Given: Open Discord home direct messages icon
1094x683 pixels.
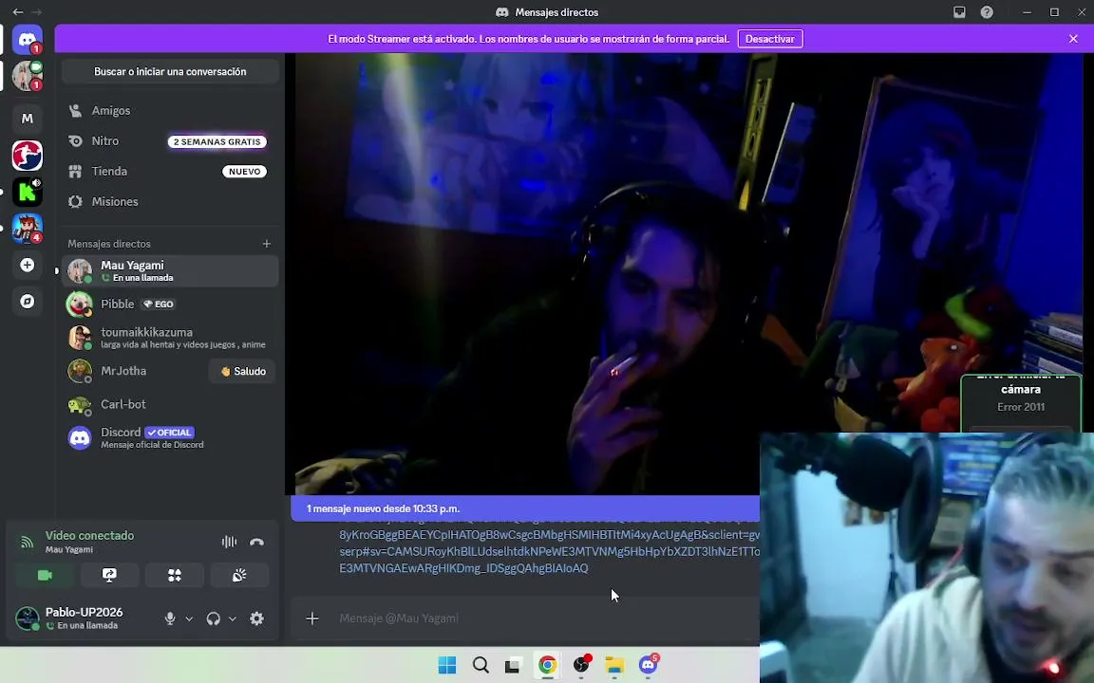Looking at the screenshot, I should [28, 40].
